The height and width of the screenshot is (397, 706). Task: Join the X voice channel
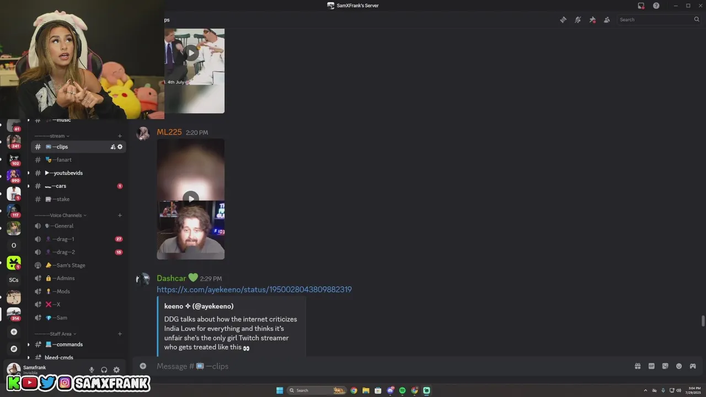click(x=77, y=304)
